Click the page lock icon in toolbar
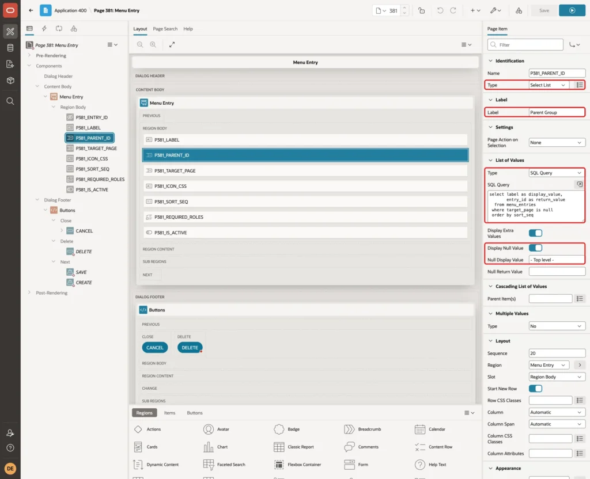The width and height of the screenshot is (590, 479). 421,10
